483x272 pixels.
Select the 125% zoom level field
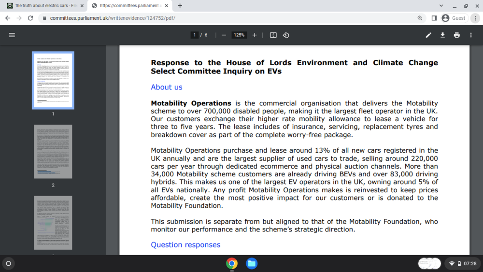[x=239, y=35]
